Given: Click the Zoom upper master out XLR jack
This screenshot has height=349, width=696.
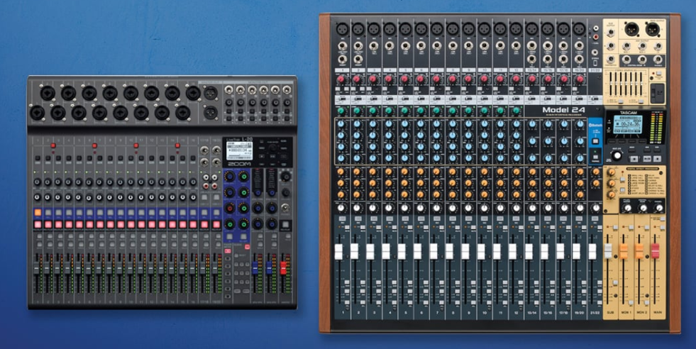Looking at the screenshot, I should (x=211, y=93).
